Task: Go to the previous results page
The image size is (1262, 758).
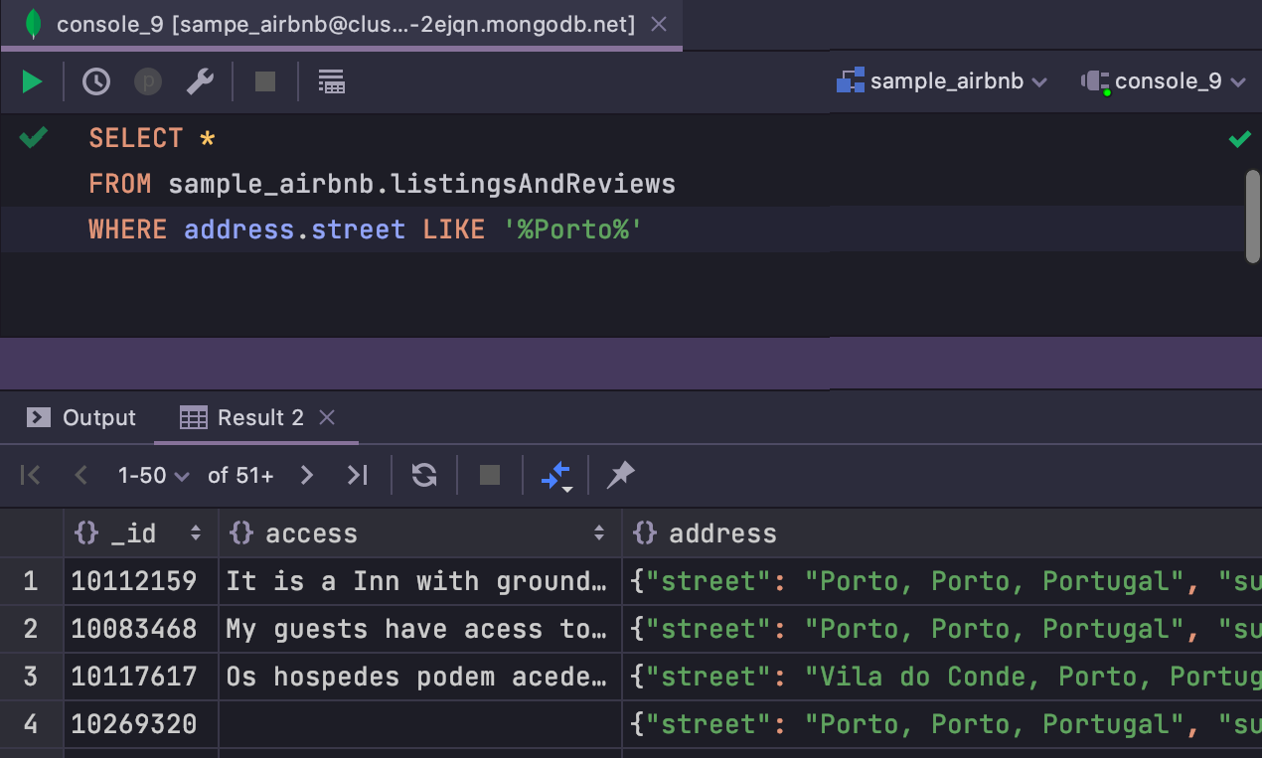Action: pos(81,476)
